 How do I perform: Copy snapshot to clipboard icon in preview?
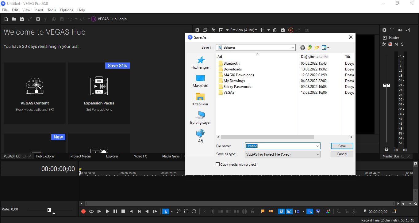(275, 30)
